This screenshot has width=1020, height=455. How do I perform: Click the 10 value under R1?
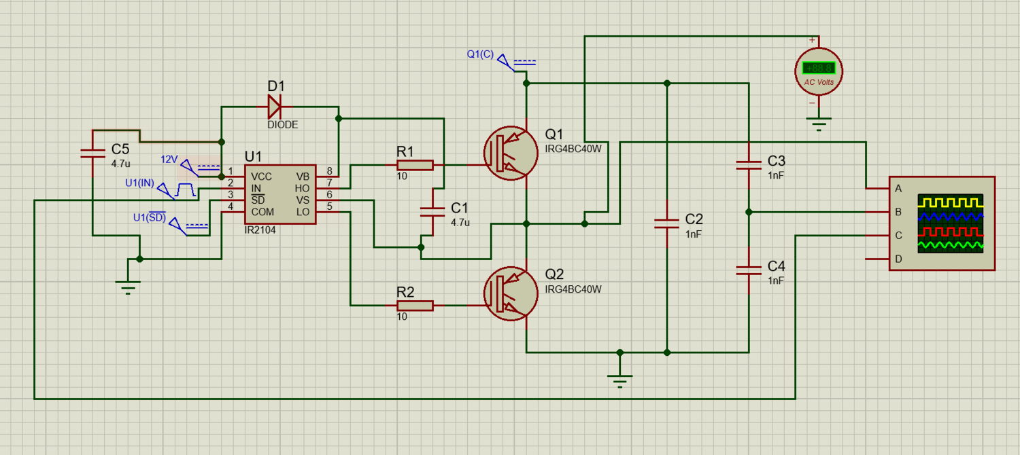point(402,177)
